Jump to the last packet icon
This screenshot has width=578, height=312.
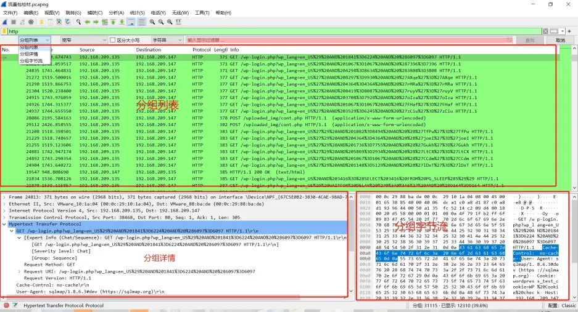point(122,22)
